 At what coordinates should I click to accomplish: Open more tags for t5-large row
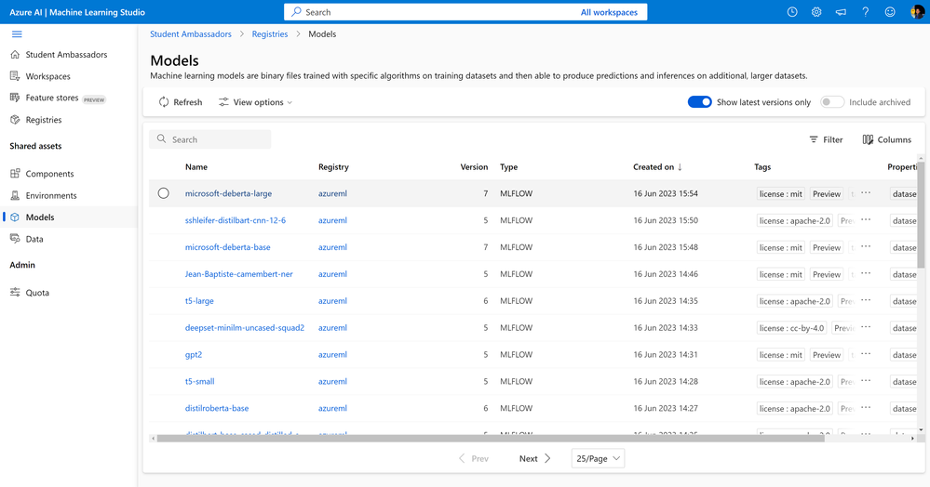click(x=866, y=300)
